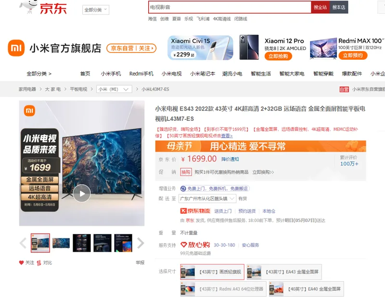The height and width of the screenshot is (297, 385).
Task: Open the 小米电视 menu item
Action: (x=172, y=74)
